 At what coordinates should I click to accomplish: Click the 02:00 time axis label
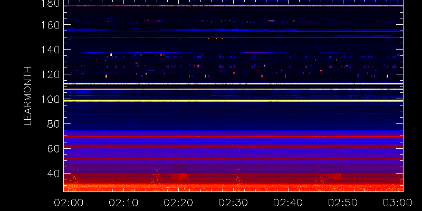tap(69, 203)
